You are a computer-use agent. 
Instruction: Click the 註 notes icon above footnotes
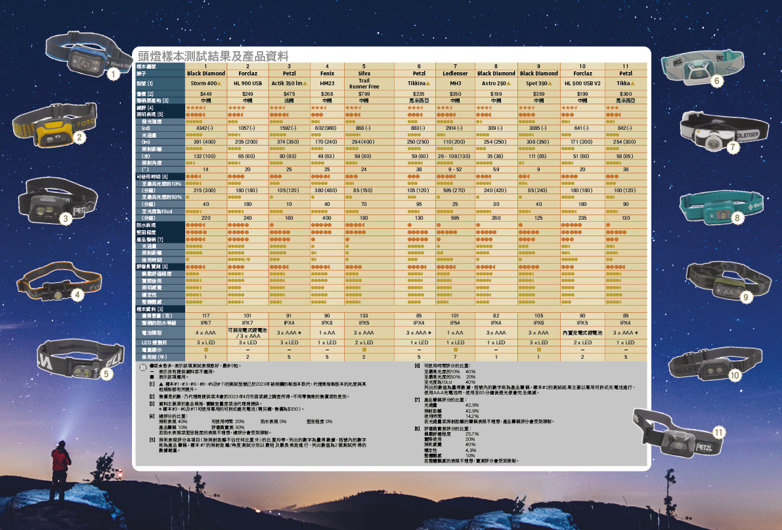click(142, 369)
